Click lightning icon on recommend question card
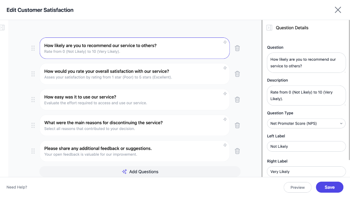350x197 pixels. pyautogui.click(x=225, y=42)
